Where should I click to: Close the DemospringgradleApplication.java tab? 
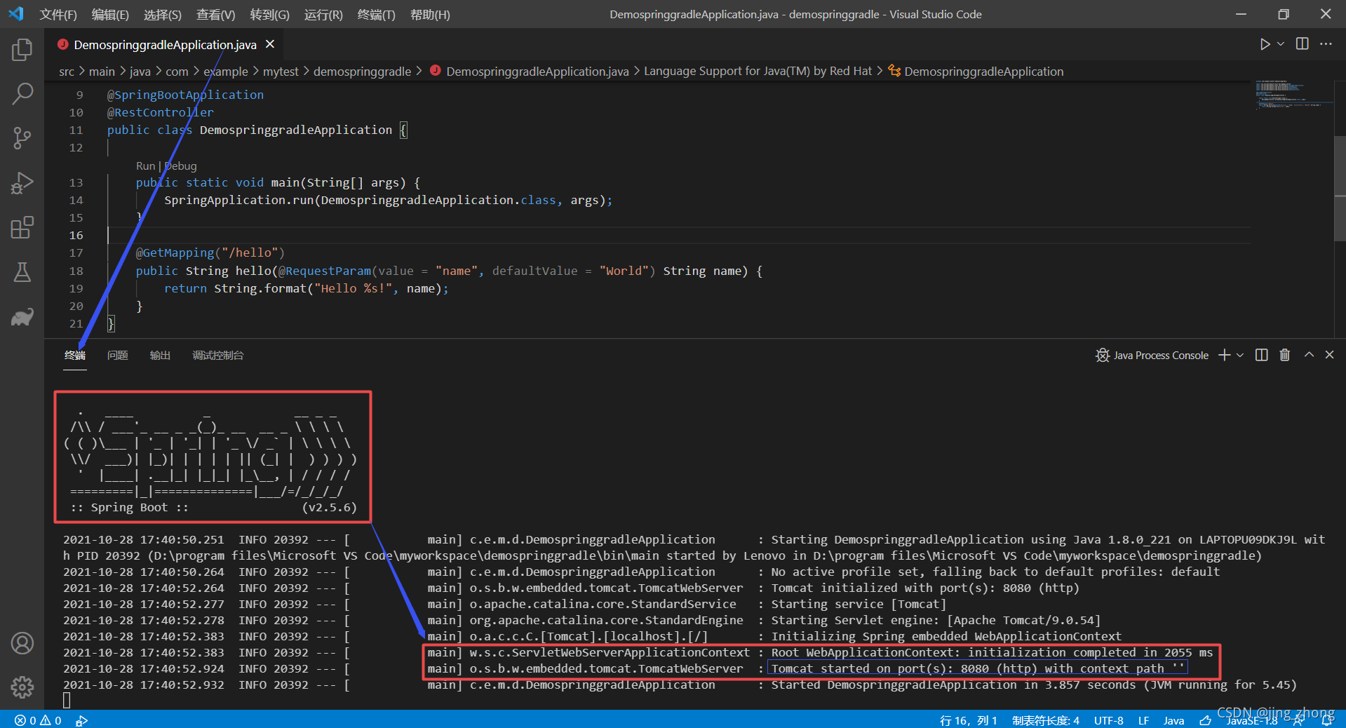(x=270, y=44)
